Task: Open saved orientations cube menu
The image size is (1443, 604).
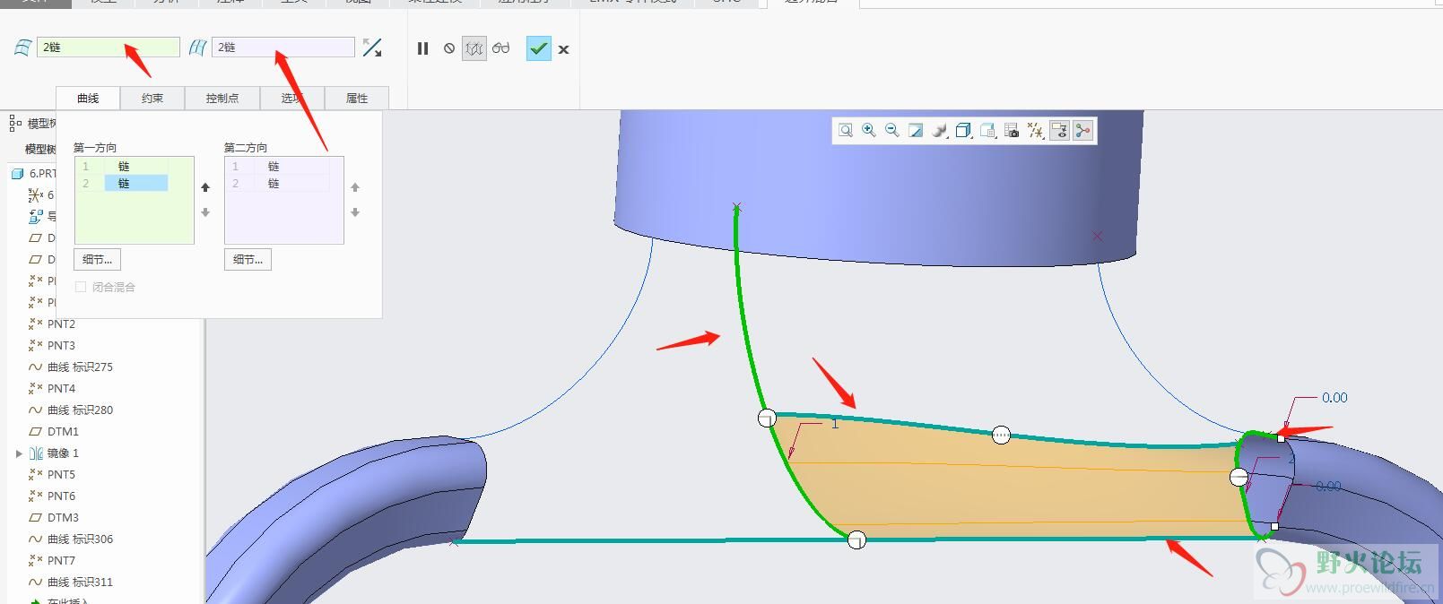Action: pos(963,131)
